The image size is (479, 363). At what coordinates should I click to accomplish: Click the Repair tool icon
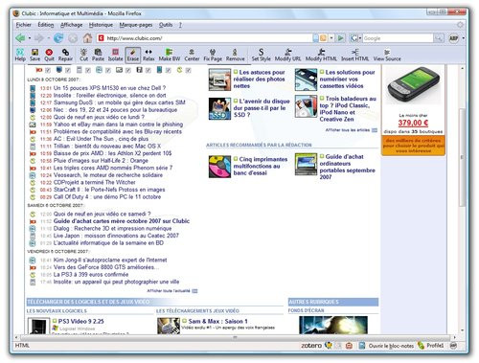[x=65, y=55]
